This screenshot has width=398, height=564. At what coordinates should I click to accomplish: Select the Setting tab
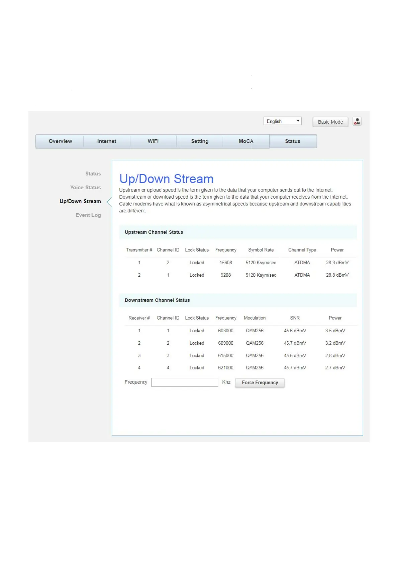click(200, 141)
